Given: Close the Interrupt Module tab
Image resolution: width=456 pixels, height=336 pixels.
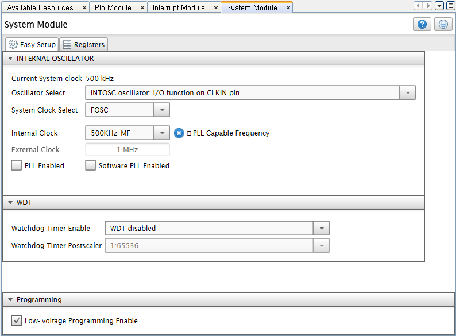Looking at the screenshot, I should pos(216,8).
